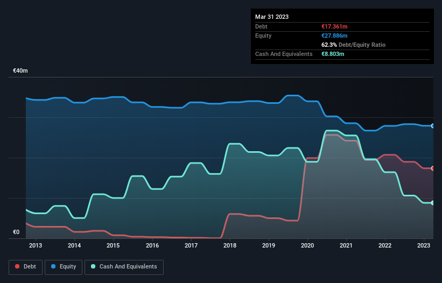The width and height of the screenshot is (442, 283).
Task: Click the 2023 x-axis label
Action: tap(424, 245)
